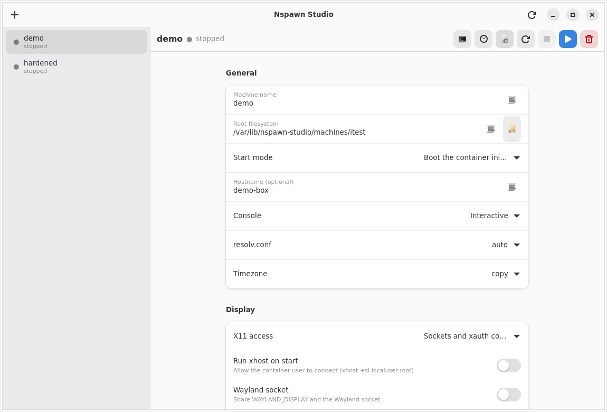Click the demo title in header
Image resolution: width=607 pixels, height=412 pixels.
pyautogui.click(x=169, y=39)
